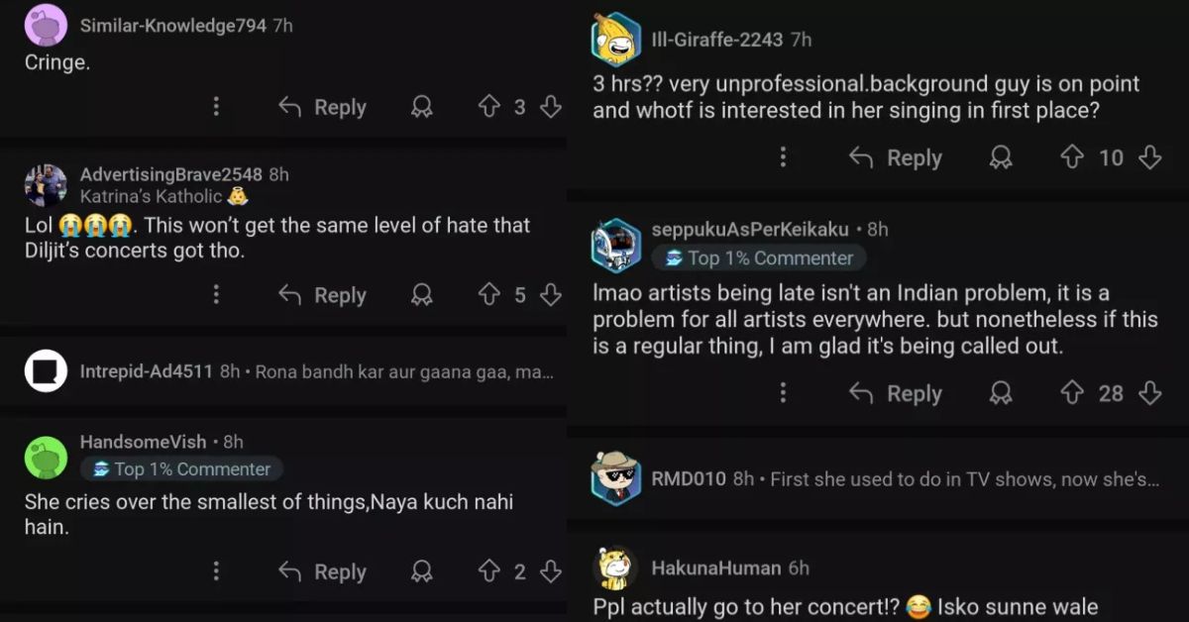Downvote Similar-Knowledge794's comment
This screenshot has height=622, width=1189.
tap(551, 107)
